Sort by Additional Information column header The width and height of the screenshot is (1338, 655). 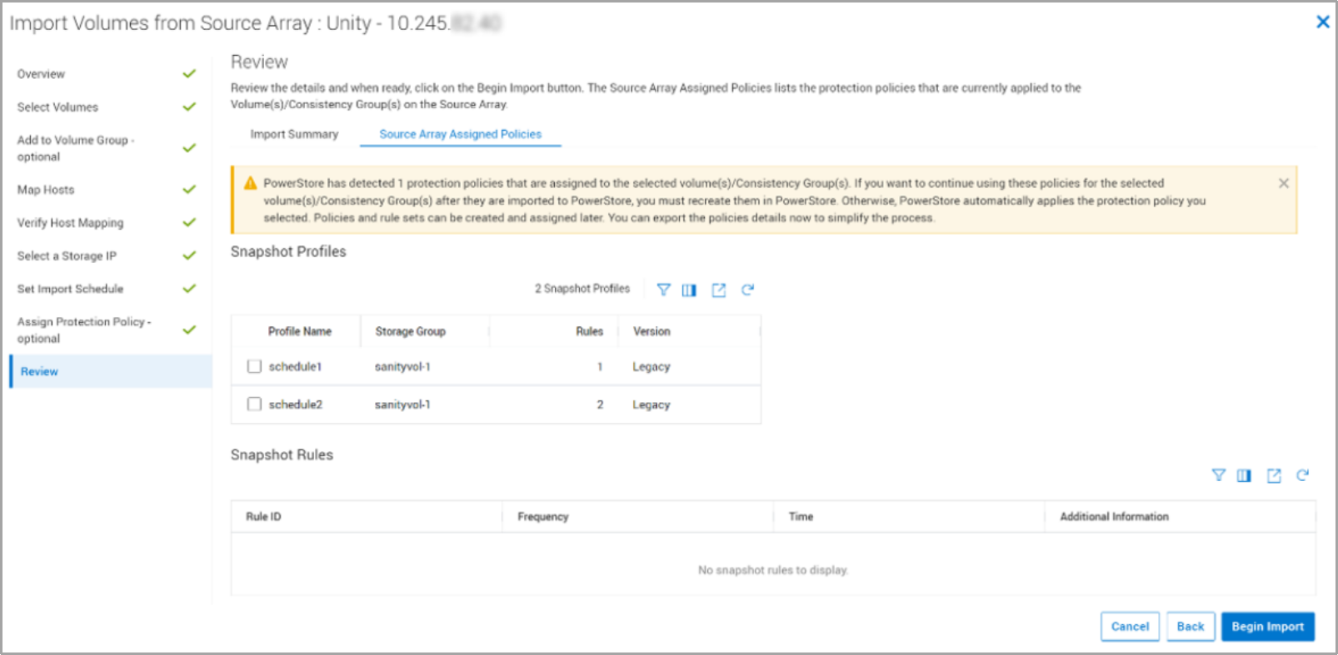coord(1114,517)
